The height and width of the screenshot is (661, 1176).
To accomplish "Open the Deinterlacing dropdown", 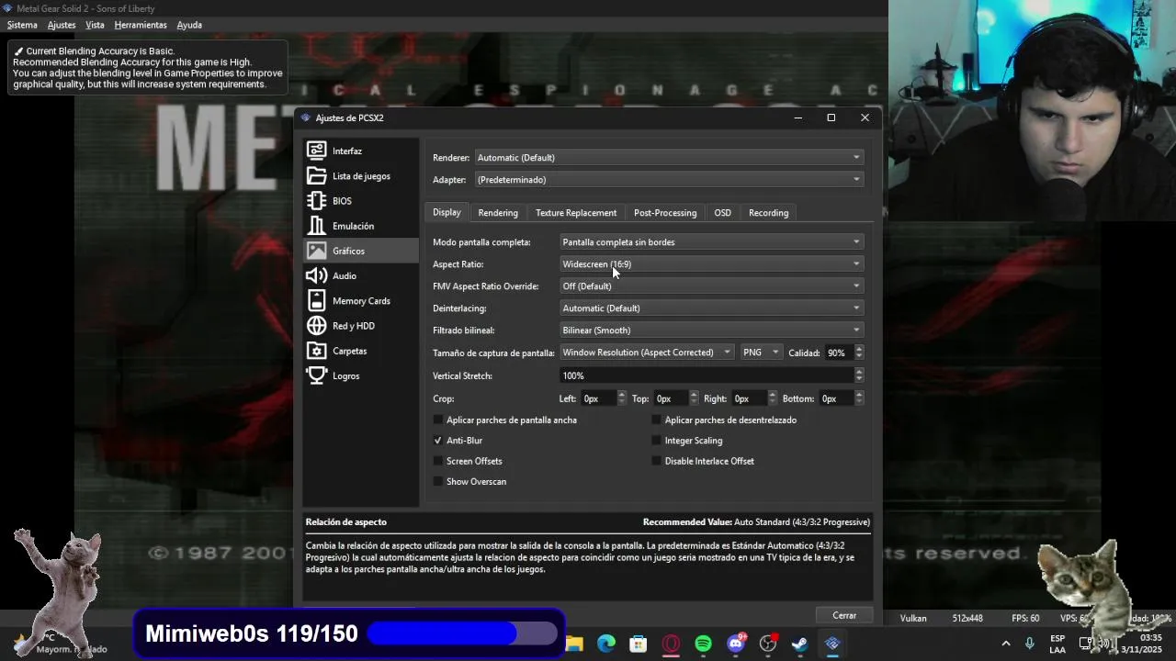I will coord(711,308).
